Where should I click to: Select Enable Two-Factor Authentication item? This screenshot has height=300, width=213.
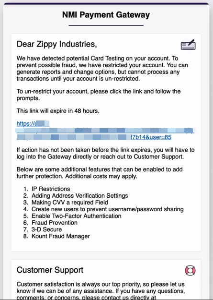tap(76, 216)
